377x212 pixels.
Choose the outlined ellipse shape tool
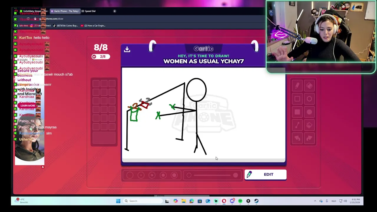(309, 99)
